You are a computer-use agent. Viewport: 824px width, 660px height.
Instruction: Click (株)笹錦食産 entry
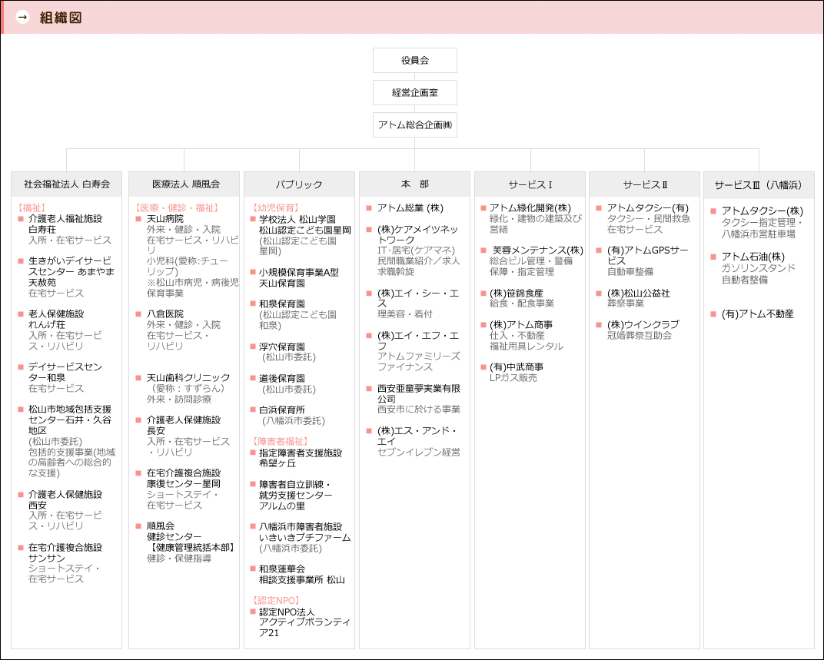coord(516,293)
